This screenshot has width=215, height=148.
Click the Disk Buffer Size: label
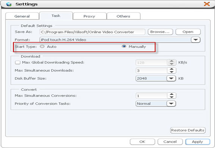tap(31, 78)
